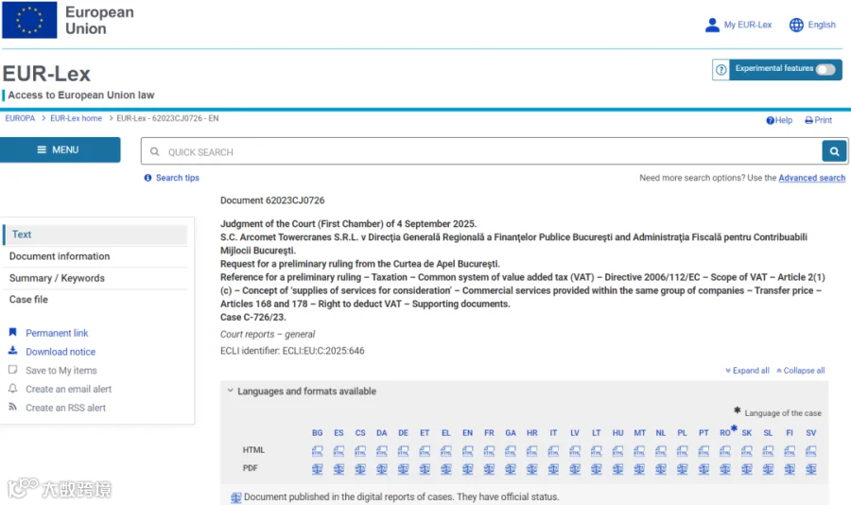Image resolution: width=851 pixels, height=505 pixels.
Task: Click the MT language column header
Action: pyautogui.click(x=639, y=433)
